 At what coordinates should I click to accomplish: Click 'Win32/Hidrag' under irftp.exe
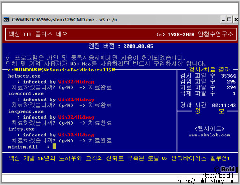point(76,135)
